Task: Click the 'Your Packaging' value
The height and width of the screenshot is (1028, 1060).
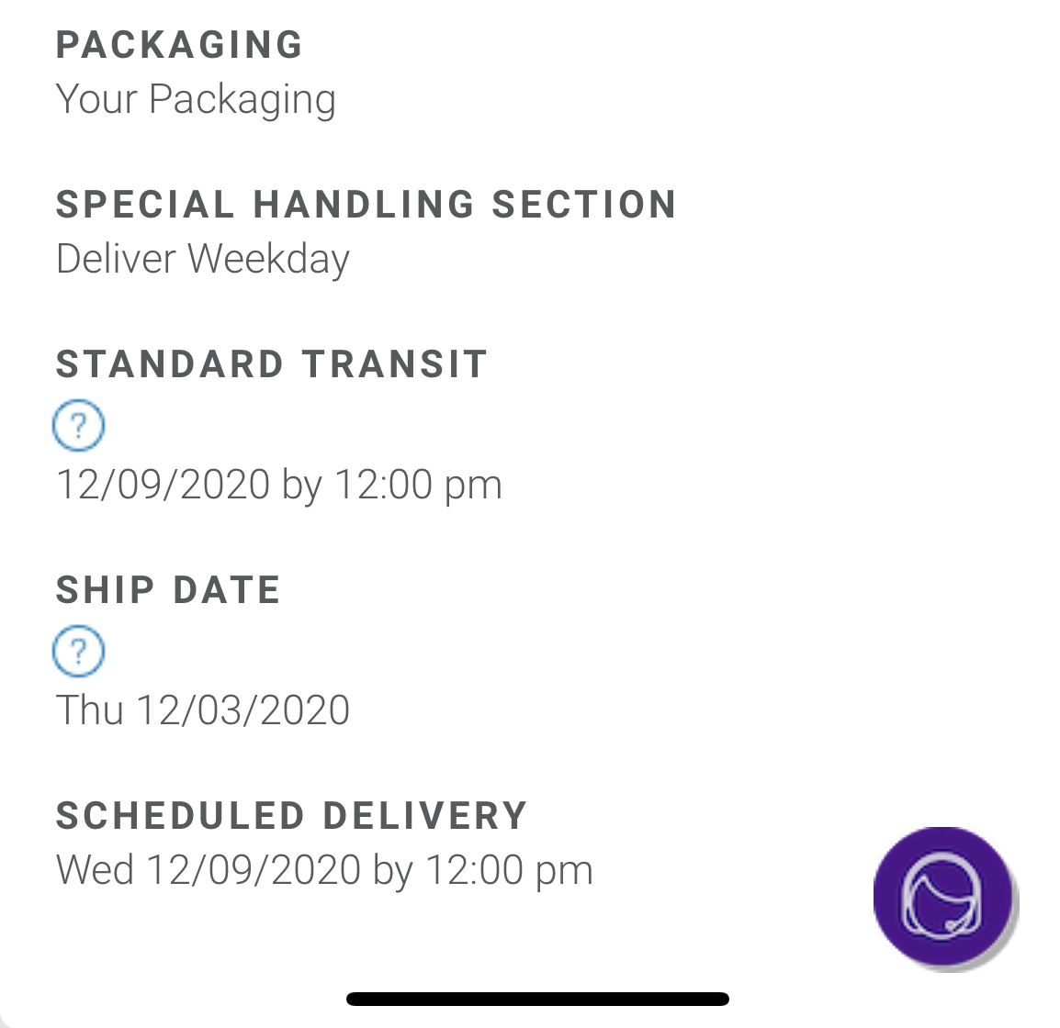Action: (x=196, y=99)
